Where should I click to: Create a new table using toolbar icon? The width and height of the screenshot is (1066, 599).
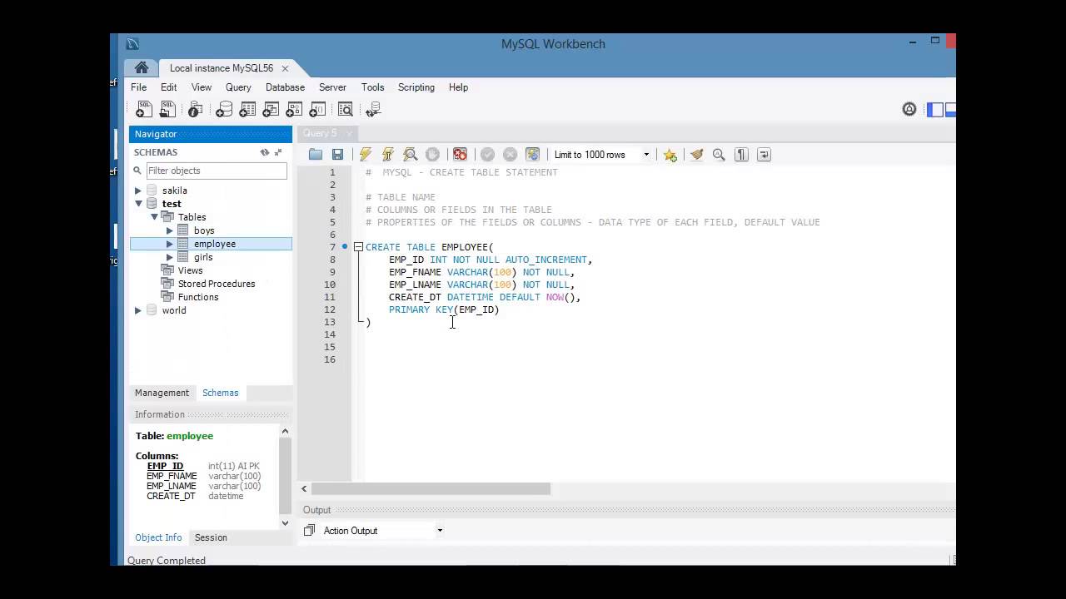click(247, 110)
